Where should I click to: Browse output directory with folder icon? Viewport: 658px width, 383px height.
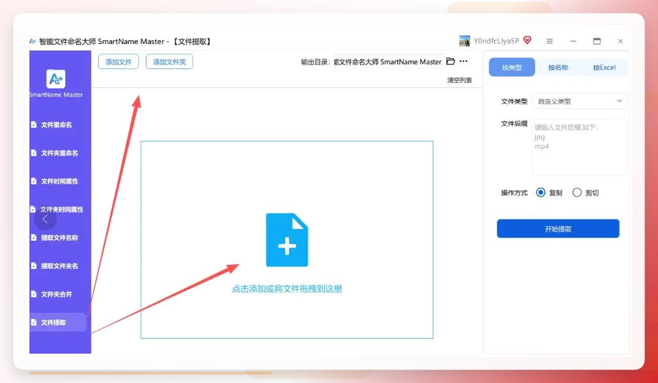tap(450, 61)
